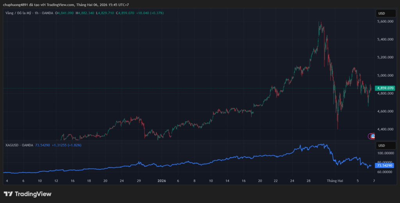Click the 5,000.000 level on price scale

tap(386, 76)
